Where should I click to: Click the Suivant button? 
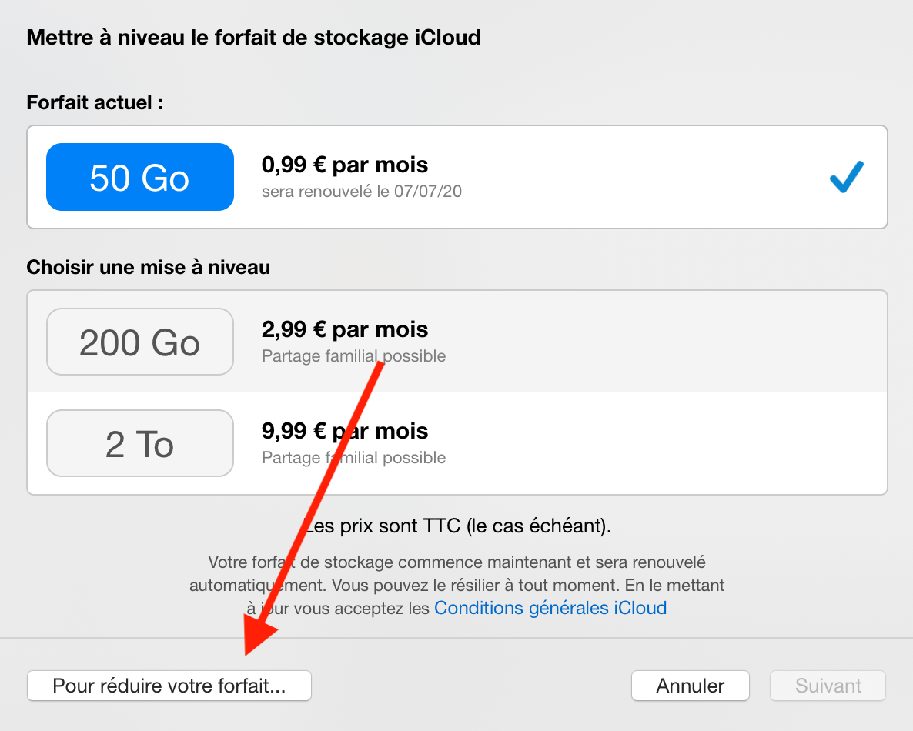pos(828,686)
